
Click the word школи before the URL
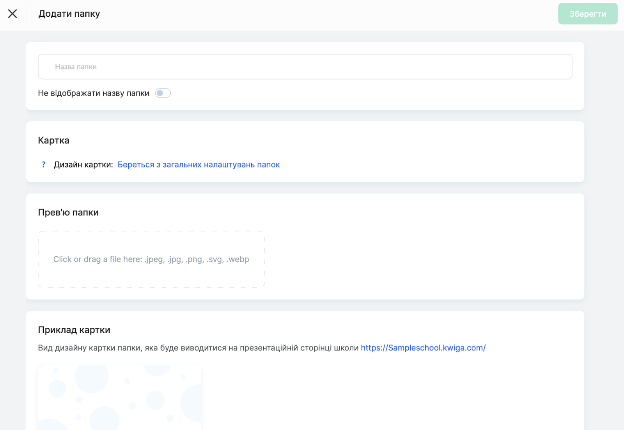(x=346, y=348)
